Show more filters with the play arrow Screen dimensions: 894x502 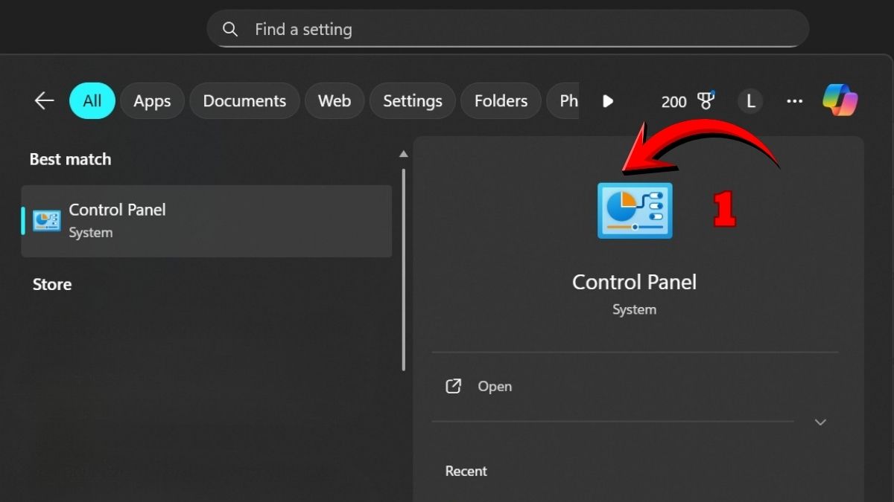click(x=608, y=101)
